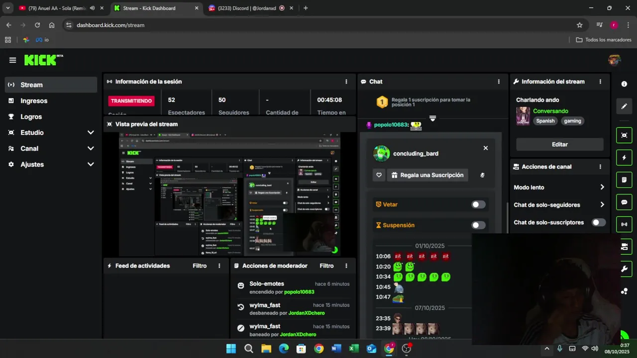Click the pencil edit icon in right sidebar
637x358 pixels.
pyautogui.click(x=624, y=106)
